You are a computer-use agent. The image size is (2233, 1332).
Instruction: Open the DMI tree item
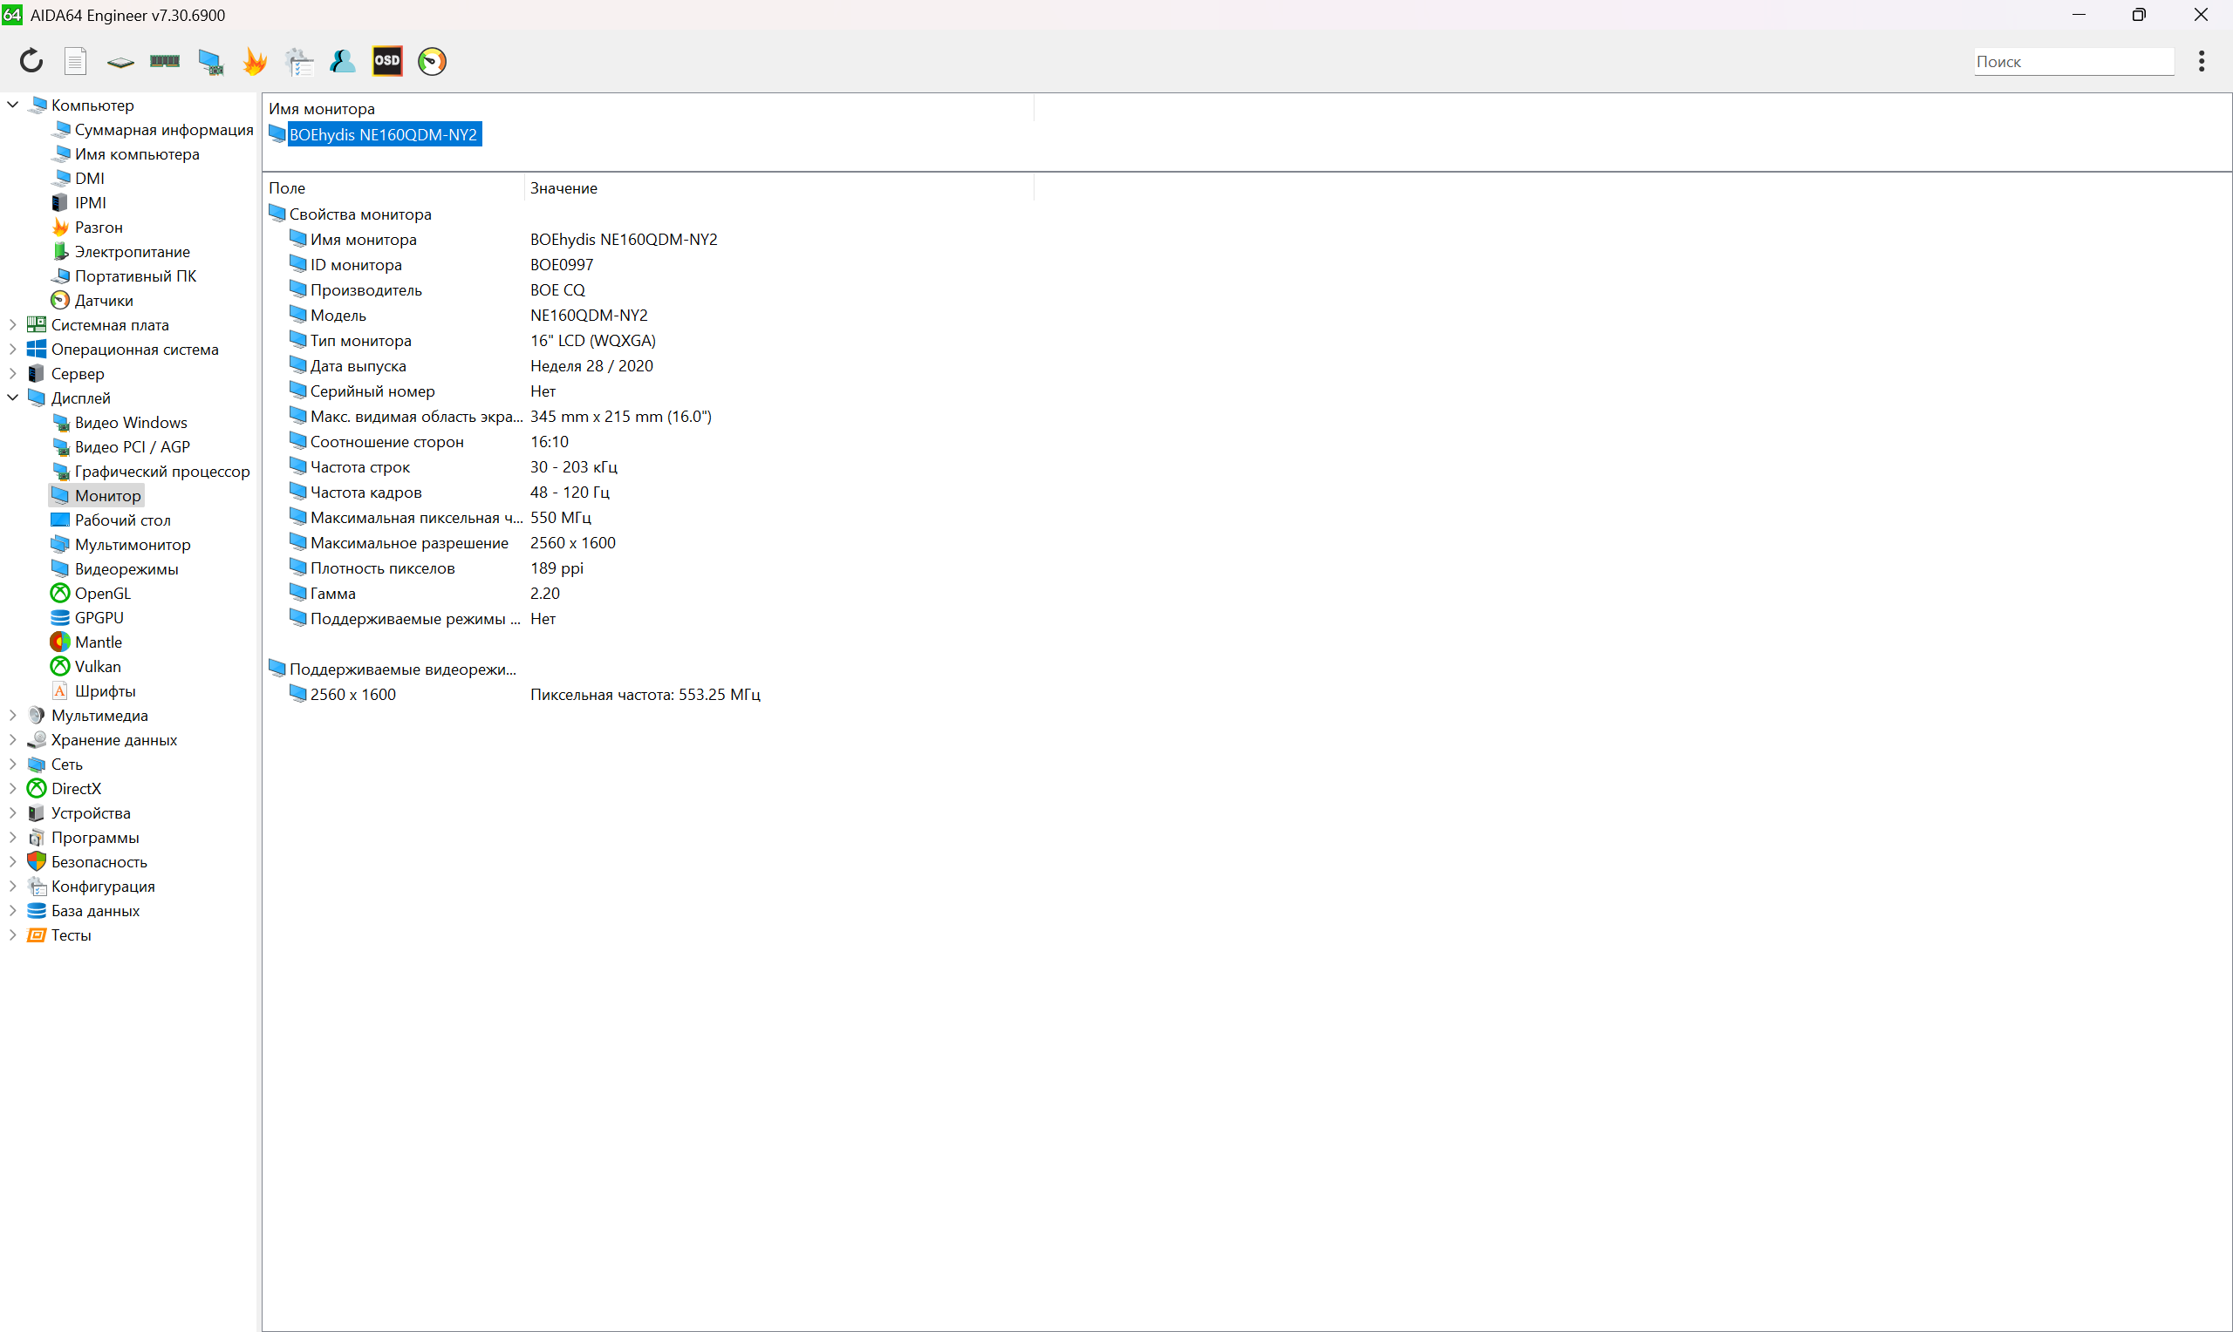pos(79,179)
